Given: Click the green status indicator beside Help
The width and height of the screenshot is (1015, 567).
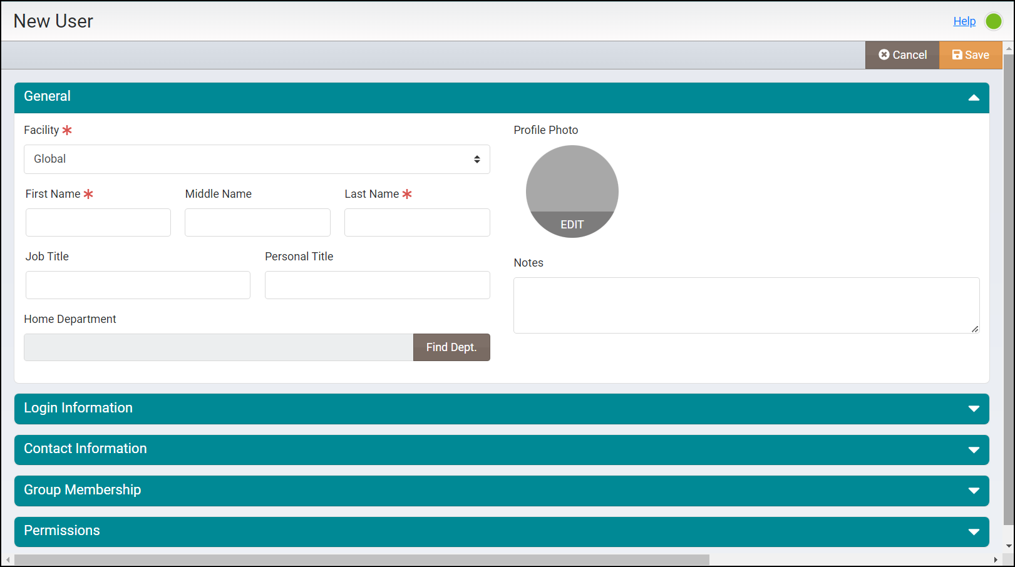Looking at the screenshot, I should pyautogui.click(x=993, y=21).
